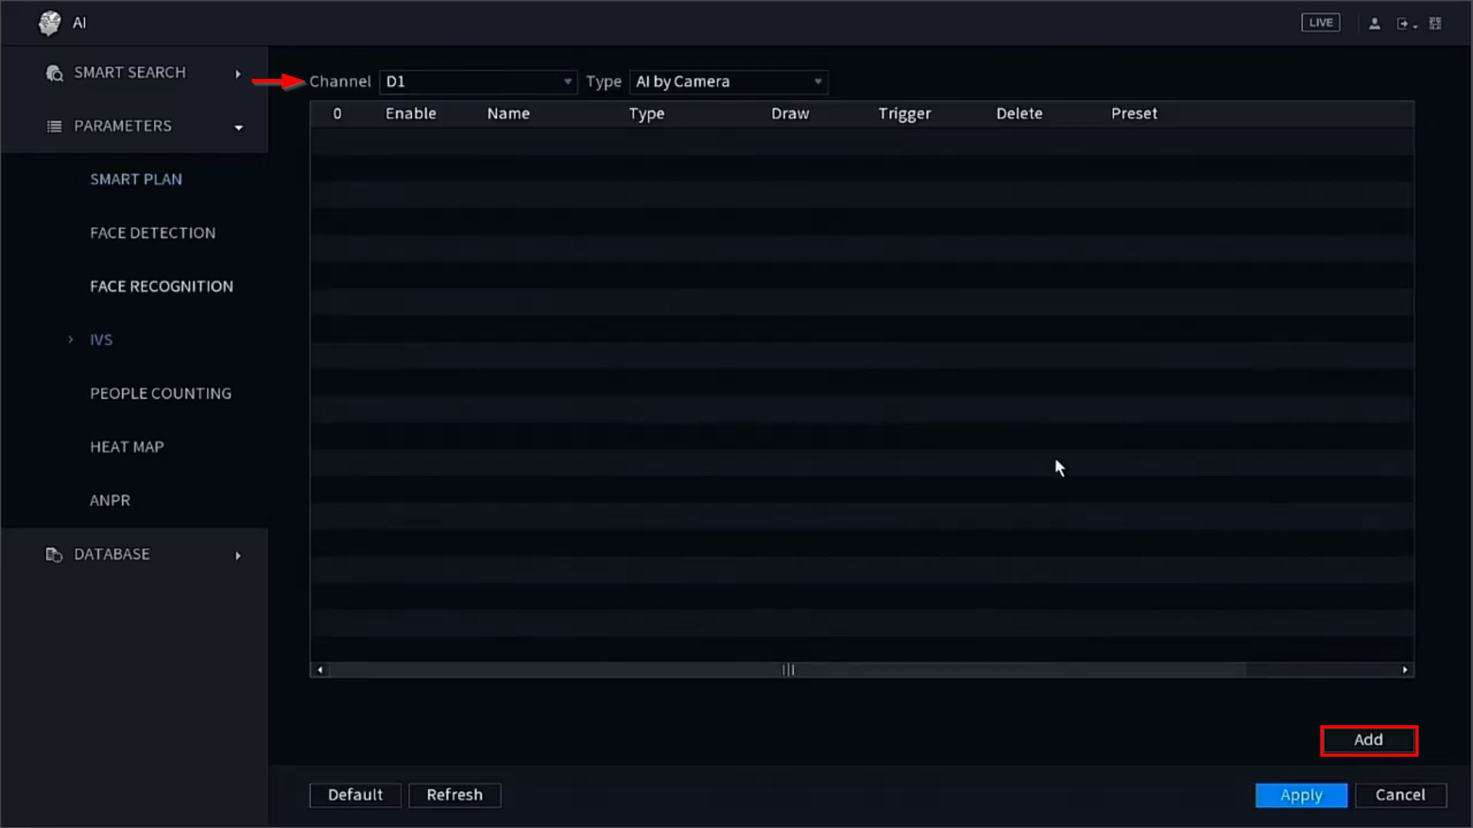Screen dimensions: 1473x828
Task: Expand the Smart Search submenu arrow
Action: click(238, 74)
